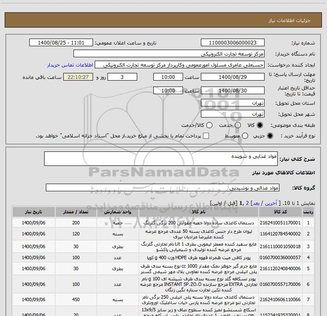Click the جزئیات اطلاعات نیاز header bar
Viewport: 327px width, 316px height.
163,20
